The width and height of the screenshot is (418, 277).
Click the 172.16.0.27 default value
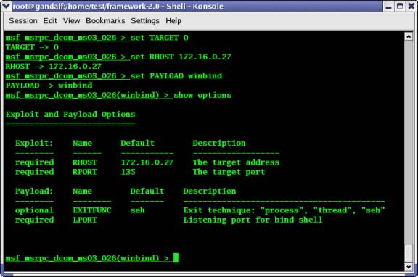click(x=147, y=162)
